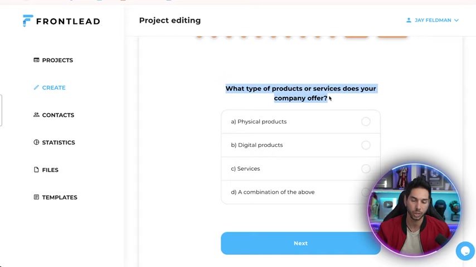Image resolution: width=476 pixels, height=267 pixels.
Task: Click the Create pencil icon
Action: 36,87
